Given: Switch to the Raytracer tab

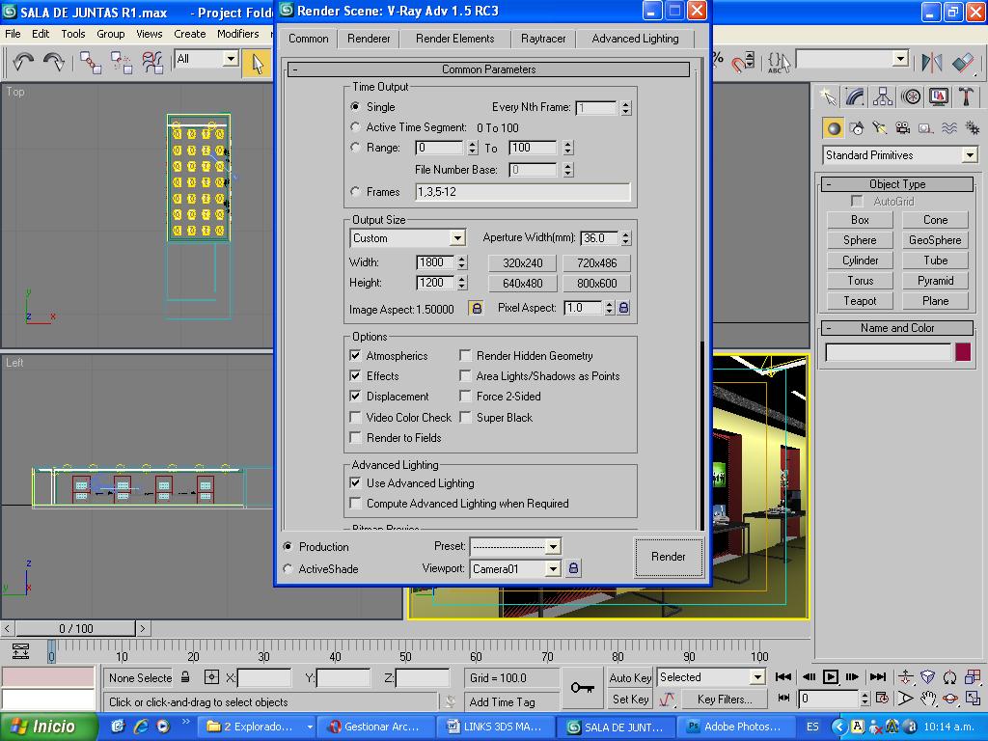Looking at the screenshot, I should click(543, 39).
